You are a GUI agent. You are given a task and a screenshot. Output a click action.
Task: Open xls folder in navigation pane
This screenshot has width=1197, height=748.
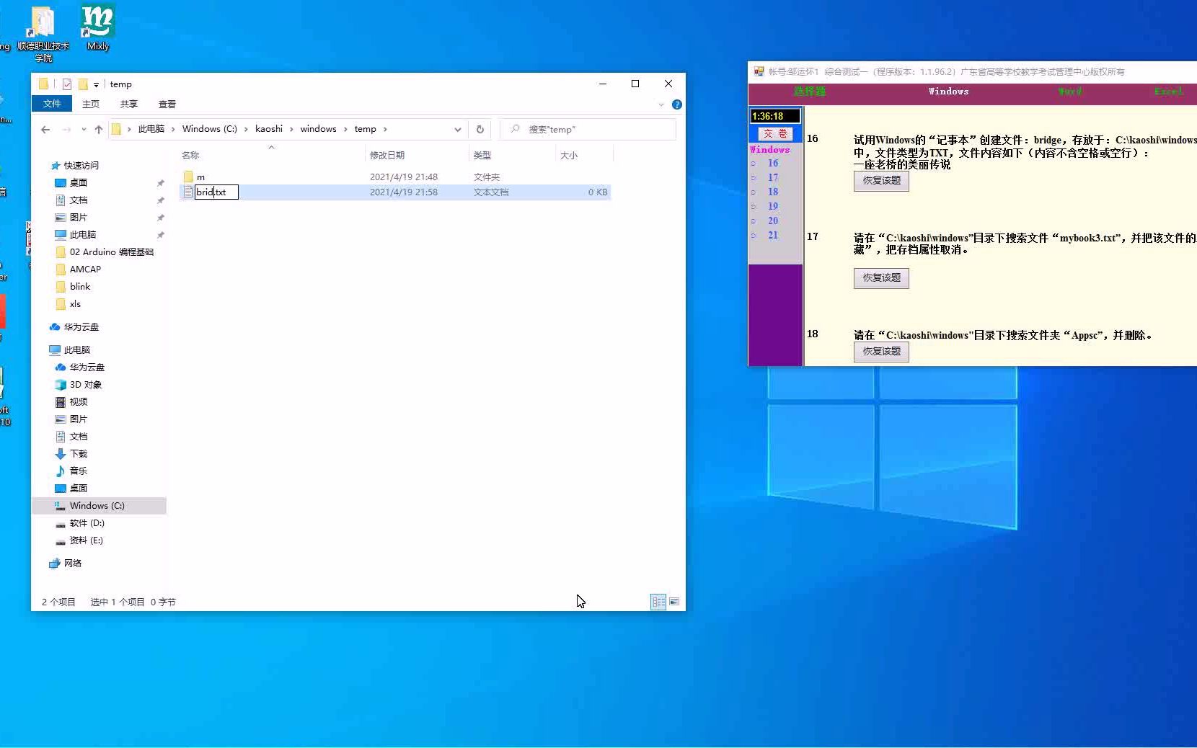75,304
